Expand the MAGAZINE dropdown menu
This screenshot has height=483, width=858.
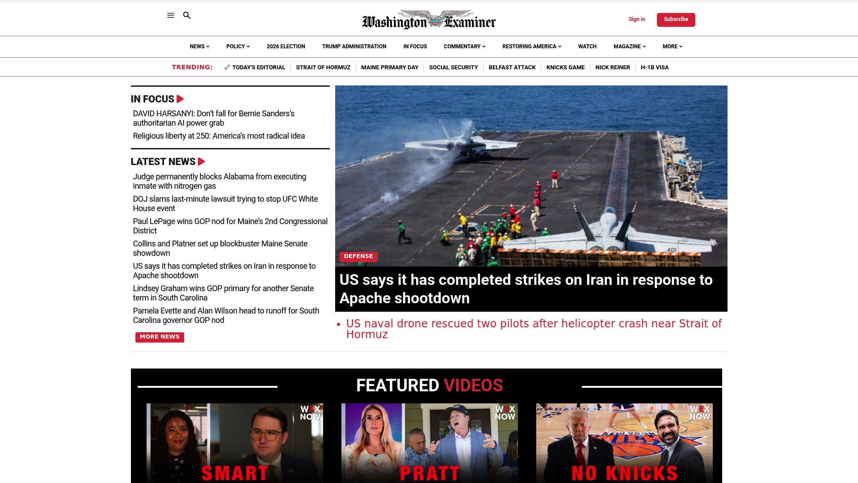click(x=630, y=47)
